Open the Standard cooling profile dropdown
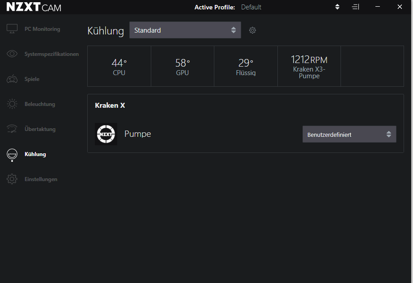This screenshot has height=283, width=413. (185, 30)
